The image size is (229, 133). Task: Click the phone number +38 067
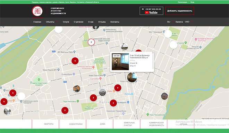[x=153, y=9]
